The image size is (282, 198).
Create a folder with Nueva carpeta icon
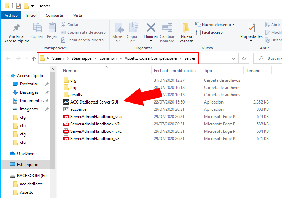tap(186, 28)
